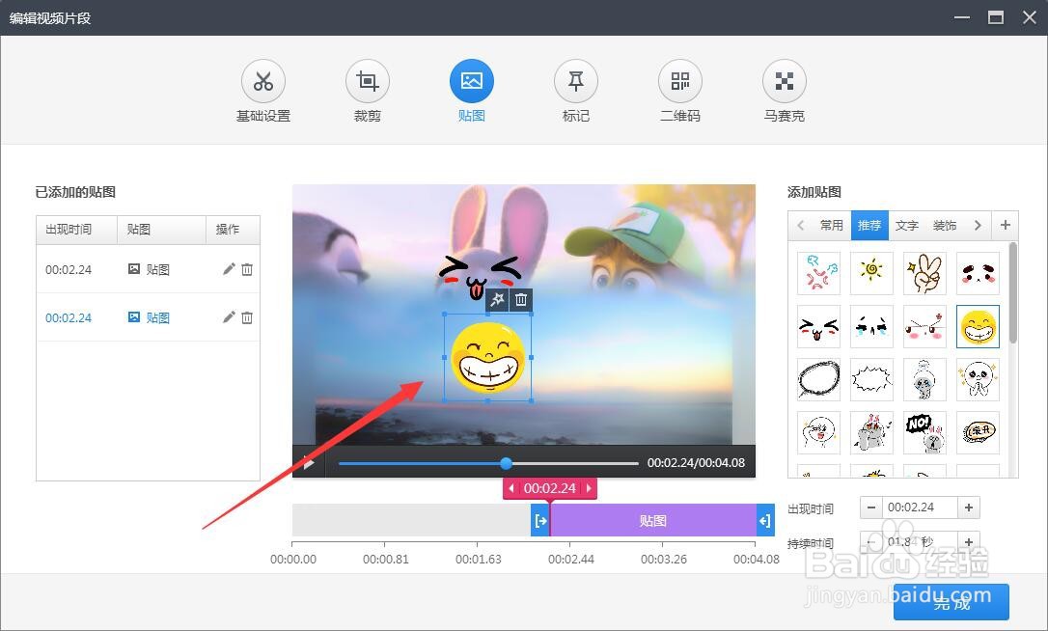
Task: Choose the panda eyes blush sticker
Action: pyautogui.click(x=978, y=273)
